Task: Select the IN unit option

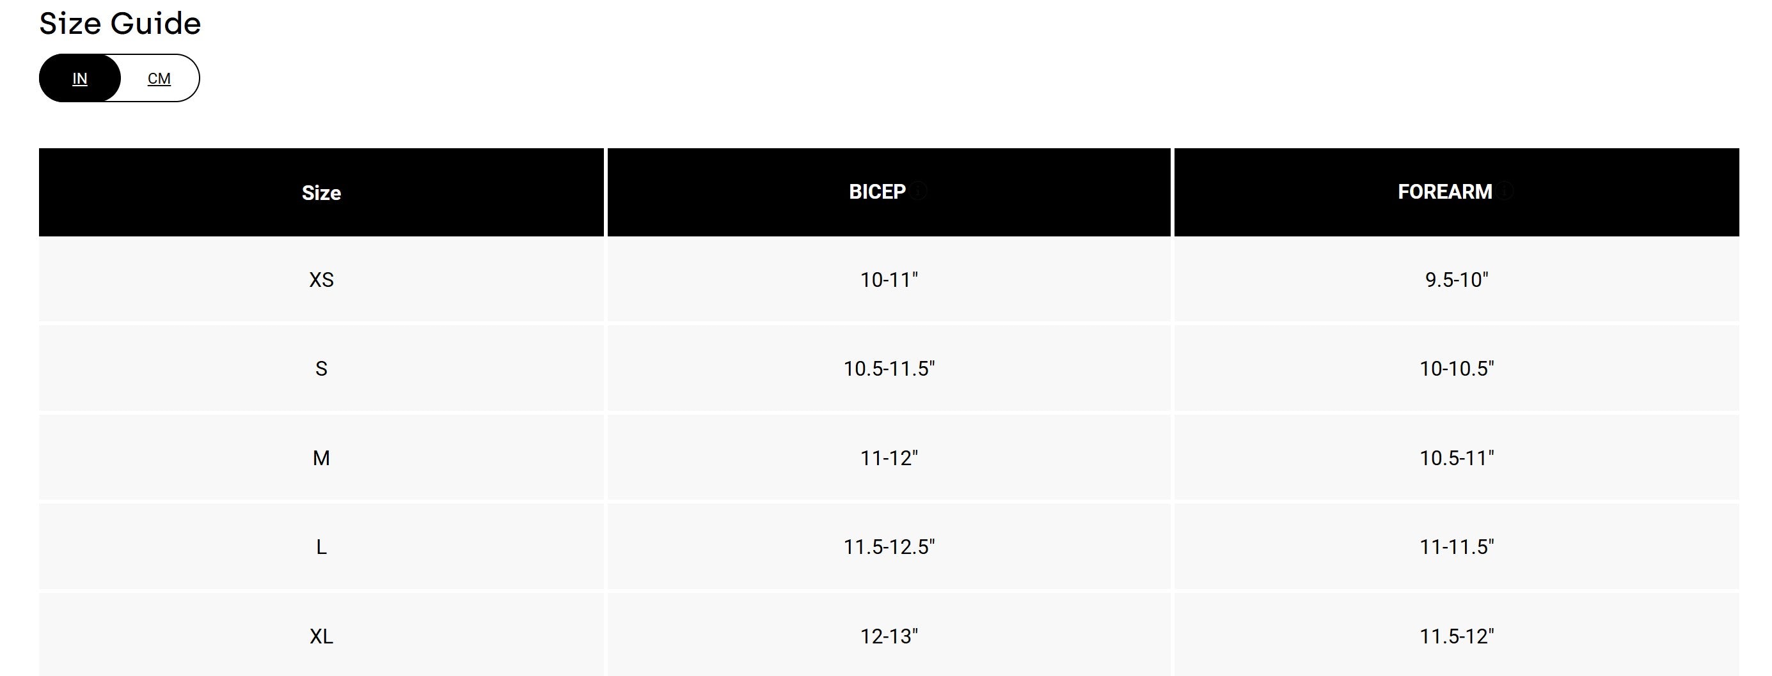Action: [80, 79]
